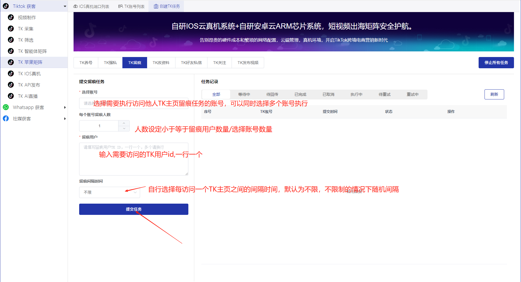Open the 留痕间隔时间 dropdown
Screen dimensions: 521x282
pos(109,192)
